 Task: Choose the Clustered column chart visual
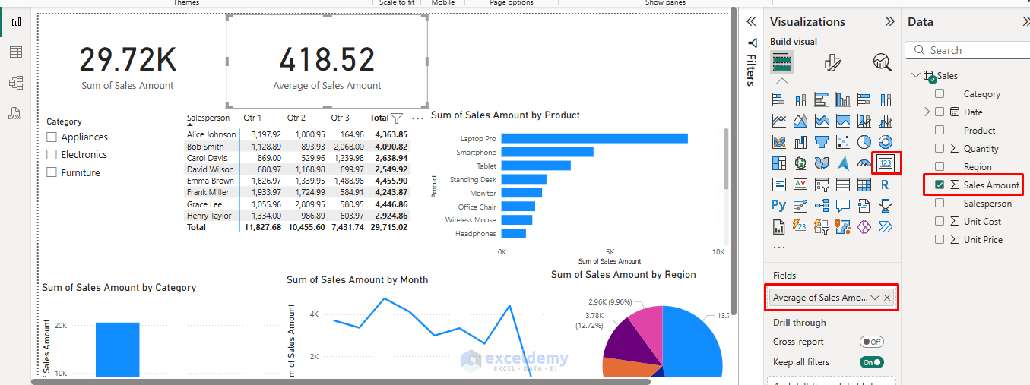pyautogui.click(x=842, y=99)
